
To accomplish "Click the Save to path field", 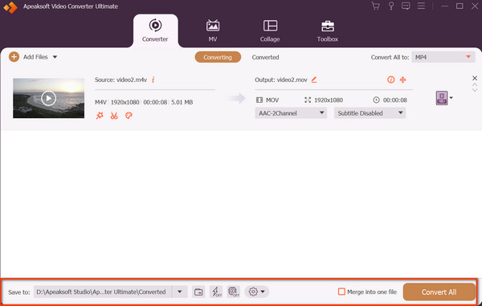I will (103, 292).
